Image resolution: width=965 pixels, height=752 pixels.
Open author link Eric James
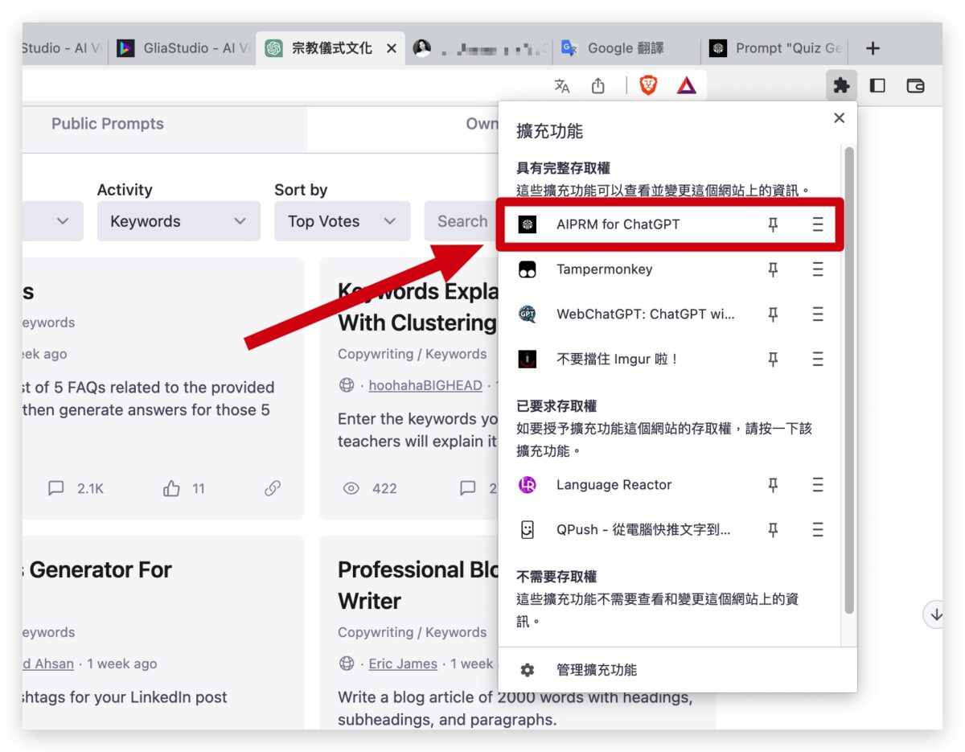403,664
